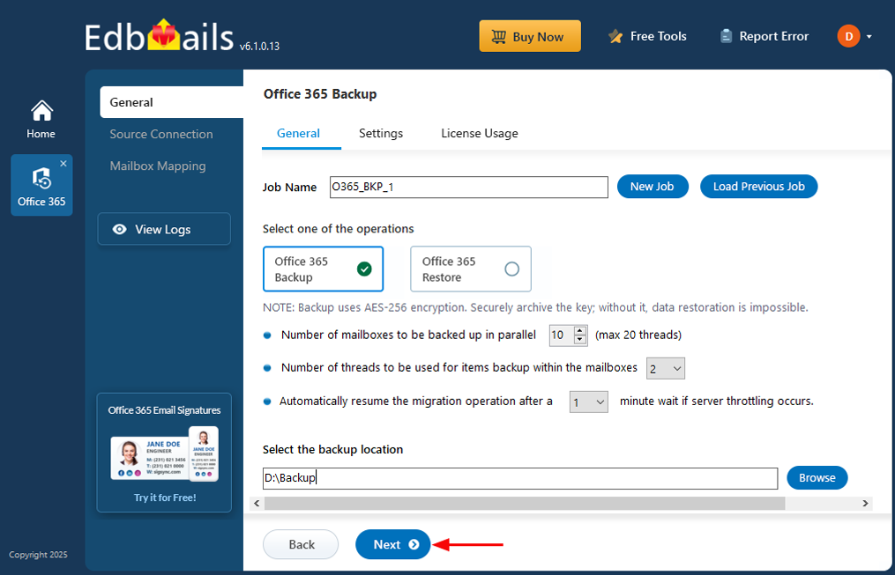Image resolution: width=895 pixels, height=575 pixels.
Task: Go to the Home icon in sidebar
Action: tap(41, 119)
